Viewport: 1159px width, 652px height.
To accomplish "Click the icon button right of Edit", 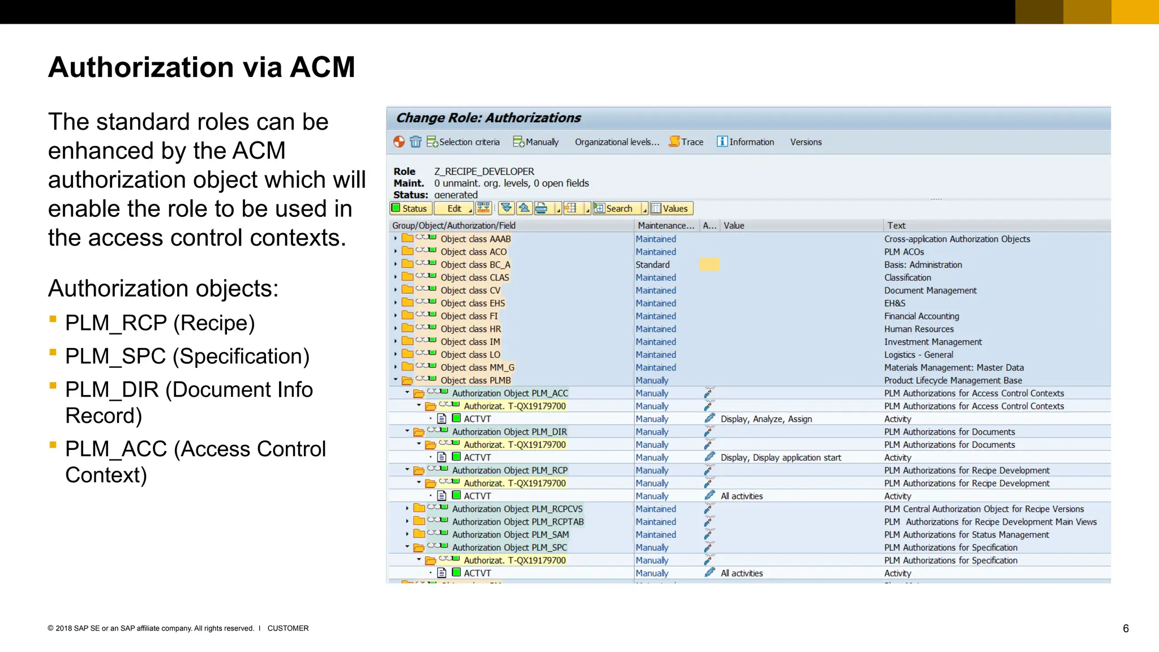I will click(x=483, y=208).
